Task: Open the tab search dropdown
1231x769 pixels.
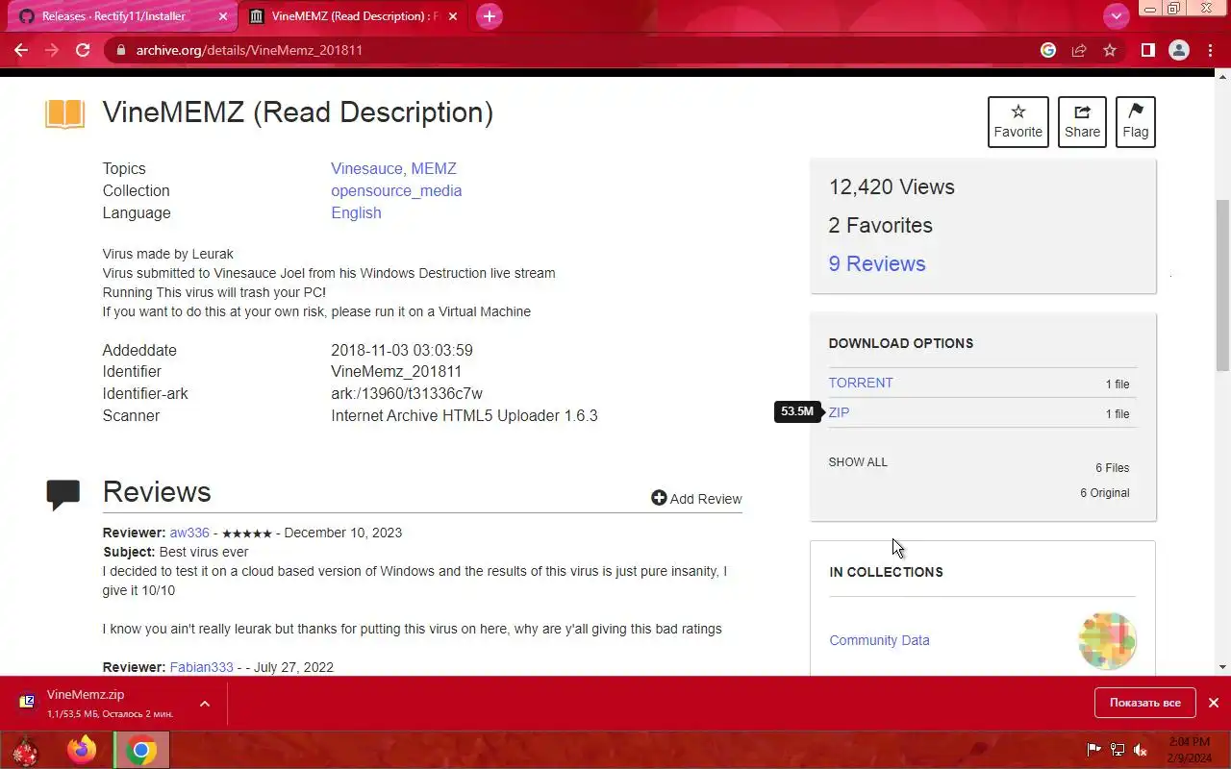Action: 1116,16
